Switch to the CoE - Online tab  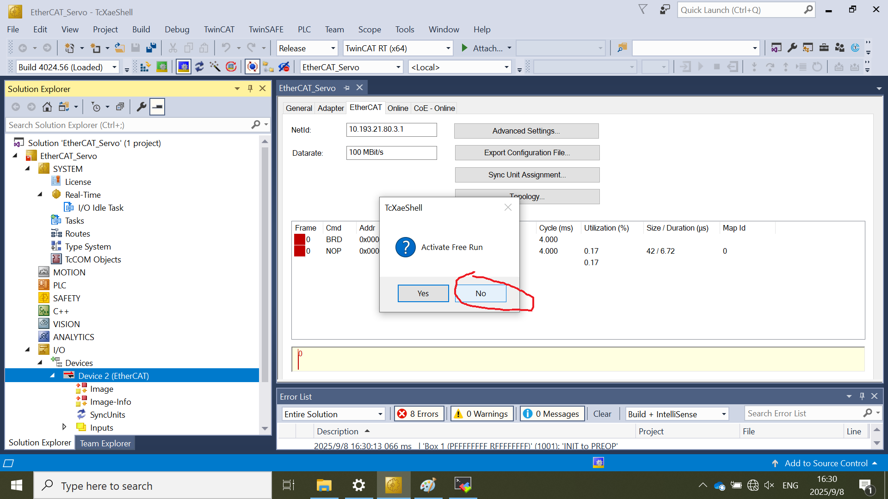pyautogui.click(x=434, y=108)
